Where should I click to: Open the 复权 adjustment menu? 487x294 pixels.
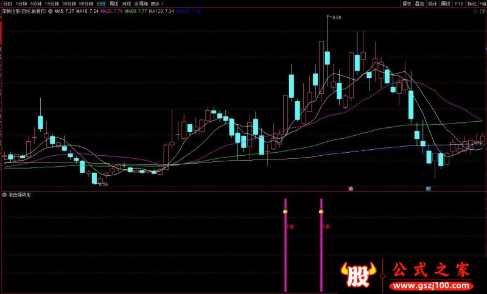click(407, 4)
